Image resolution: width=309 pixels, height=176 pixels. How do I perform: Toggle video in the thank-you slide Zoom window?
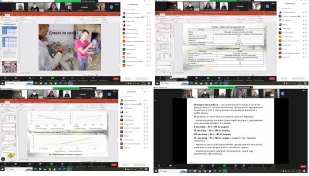click(16, 78)
